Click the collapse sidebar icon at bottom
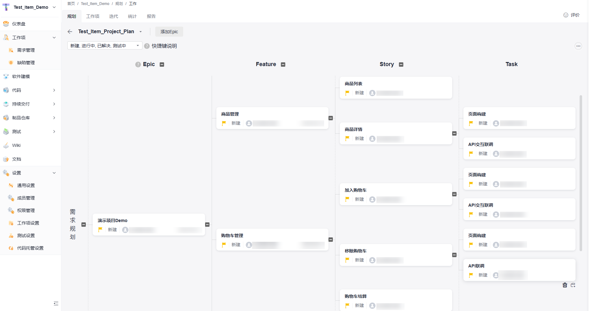 tap(56, 303)
